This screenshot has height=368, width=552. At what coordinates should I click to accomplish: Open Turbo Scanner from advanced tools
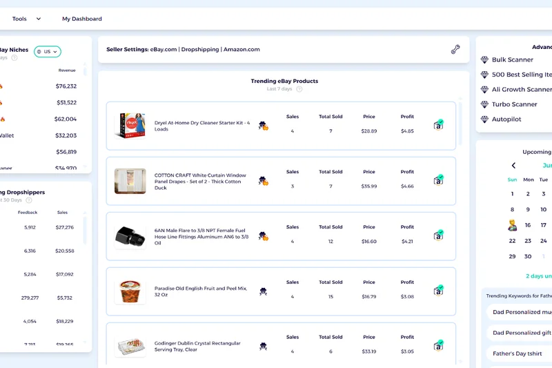[514, 104]
